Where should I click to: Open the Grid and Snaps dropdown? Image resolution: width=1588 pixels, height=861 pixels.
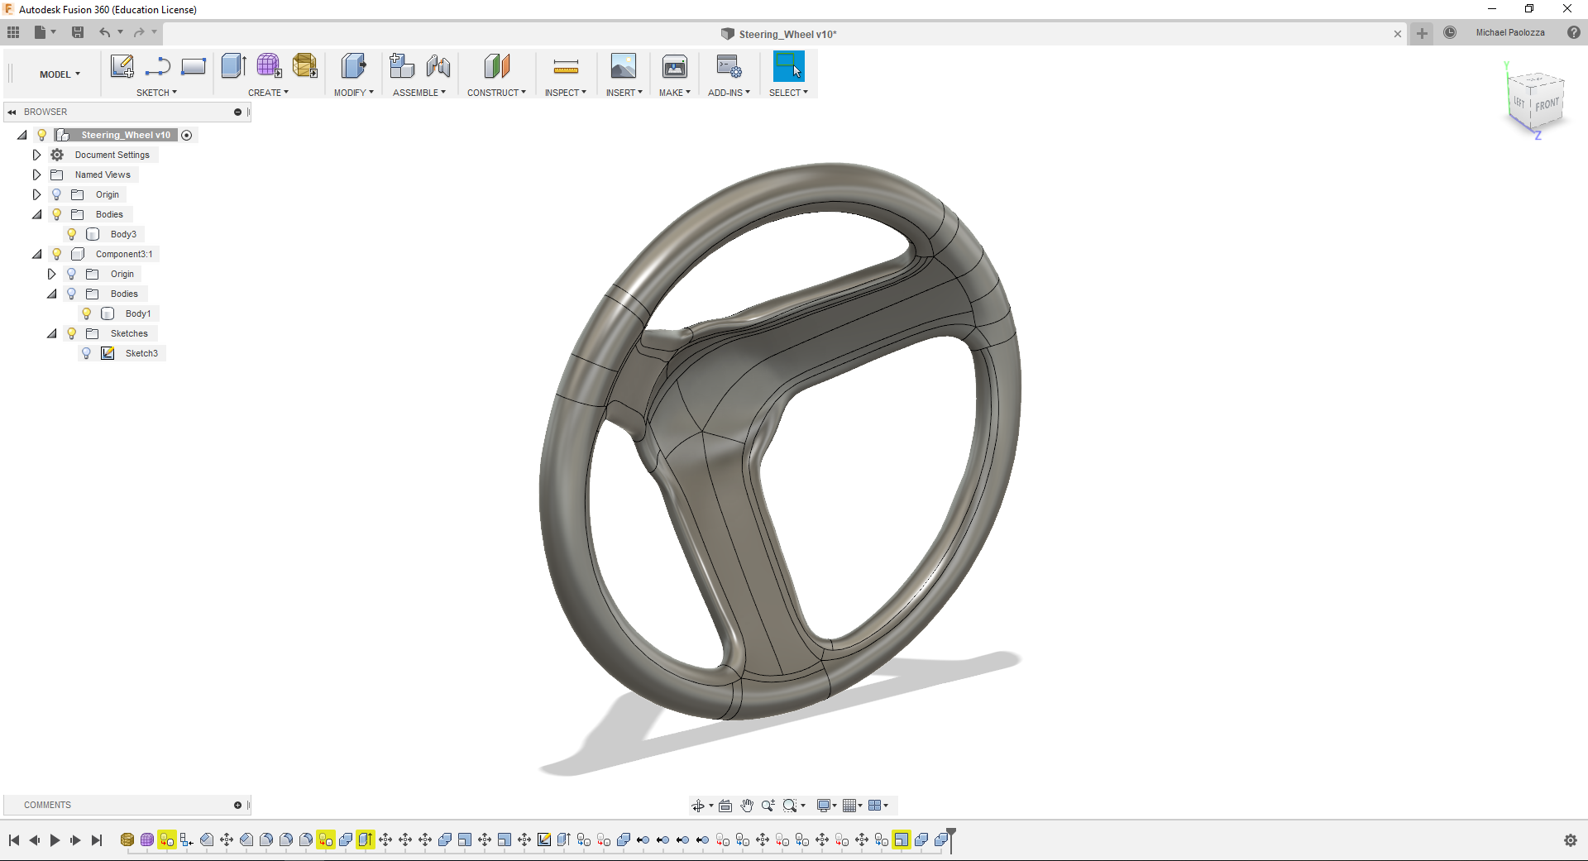pyautogui.click(x=852, y=806)
